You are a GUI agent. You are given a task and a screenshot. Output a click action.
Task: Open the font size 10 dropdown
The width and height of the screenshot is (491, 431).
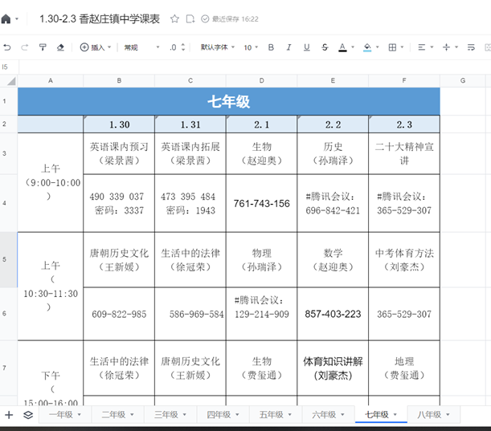point(251,47)
